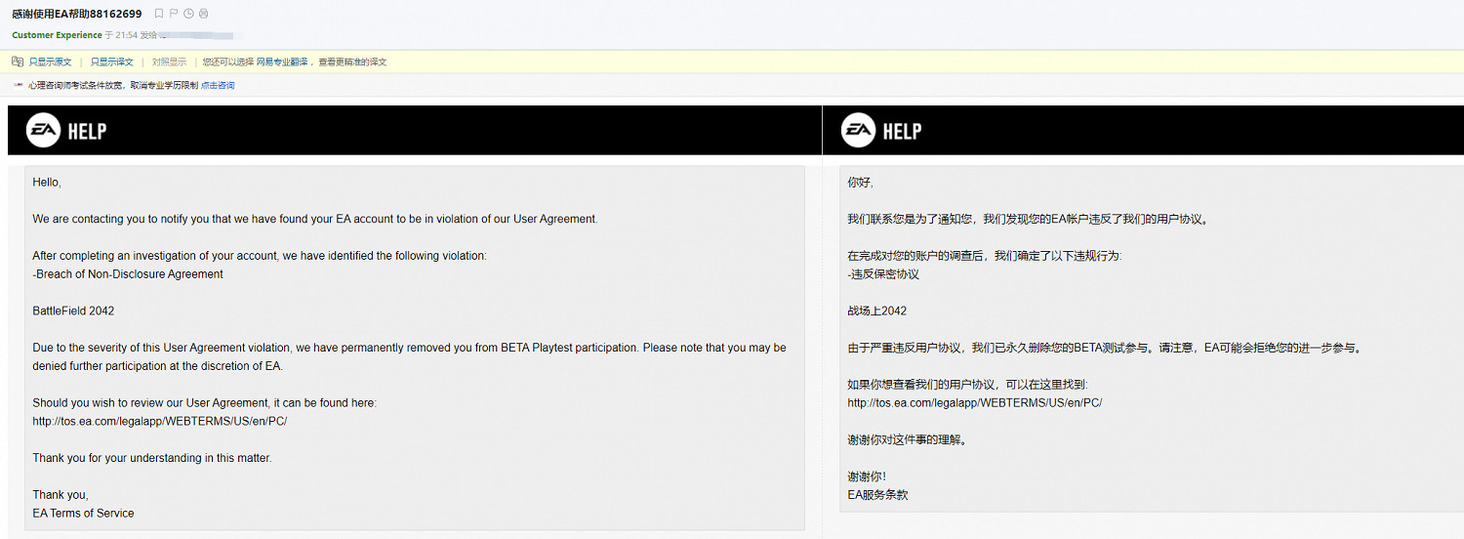Click the translation icon in the yellow bar
Screen dimensions: 1464x539
[x=18, y=62]
